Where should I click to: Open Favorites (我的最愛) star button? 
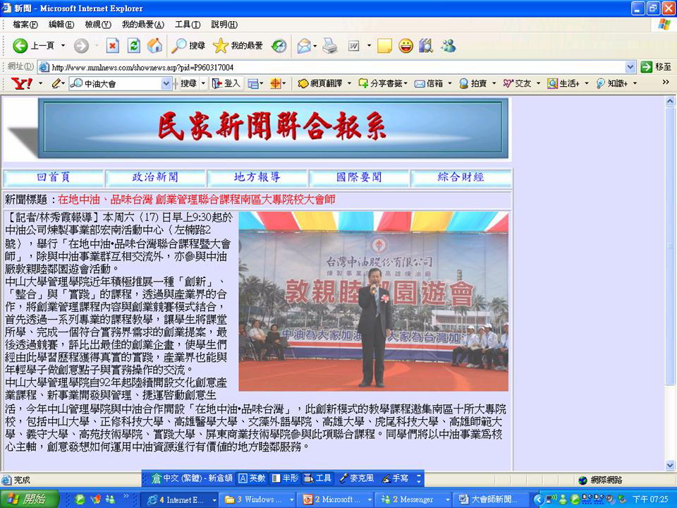click(238, 45)
